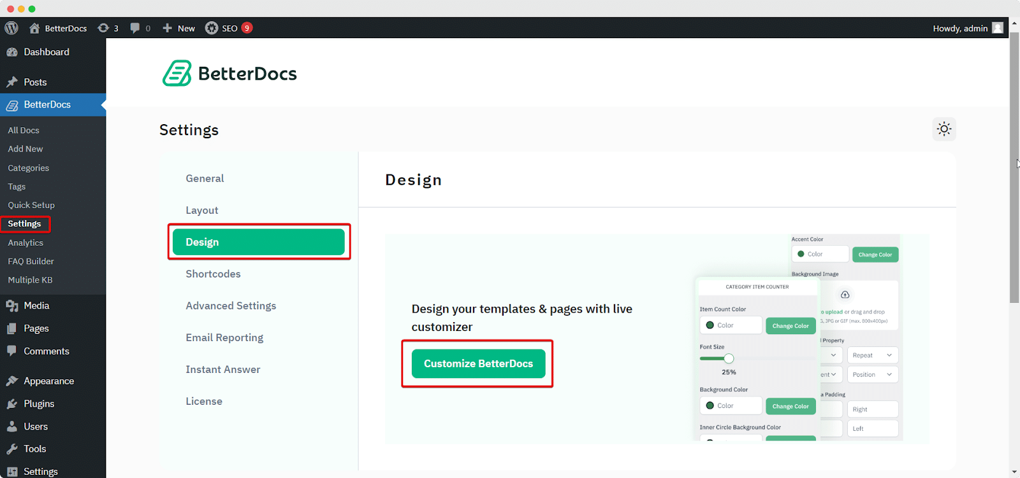Click the New plus button
The image size is (1020, 478).
(x=178, y=28)
